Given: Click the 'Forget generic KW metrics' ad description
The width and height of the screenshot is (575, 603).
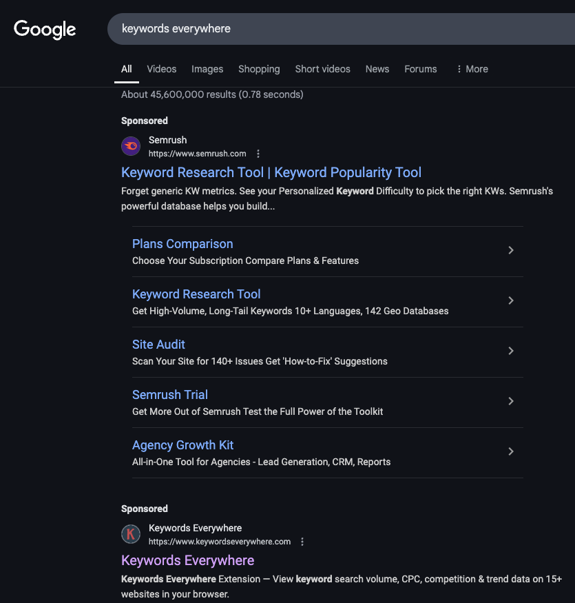Looking at the screenshot, I should coord(337,199).
